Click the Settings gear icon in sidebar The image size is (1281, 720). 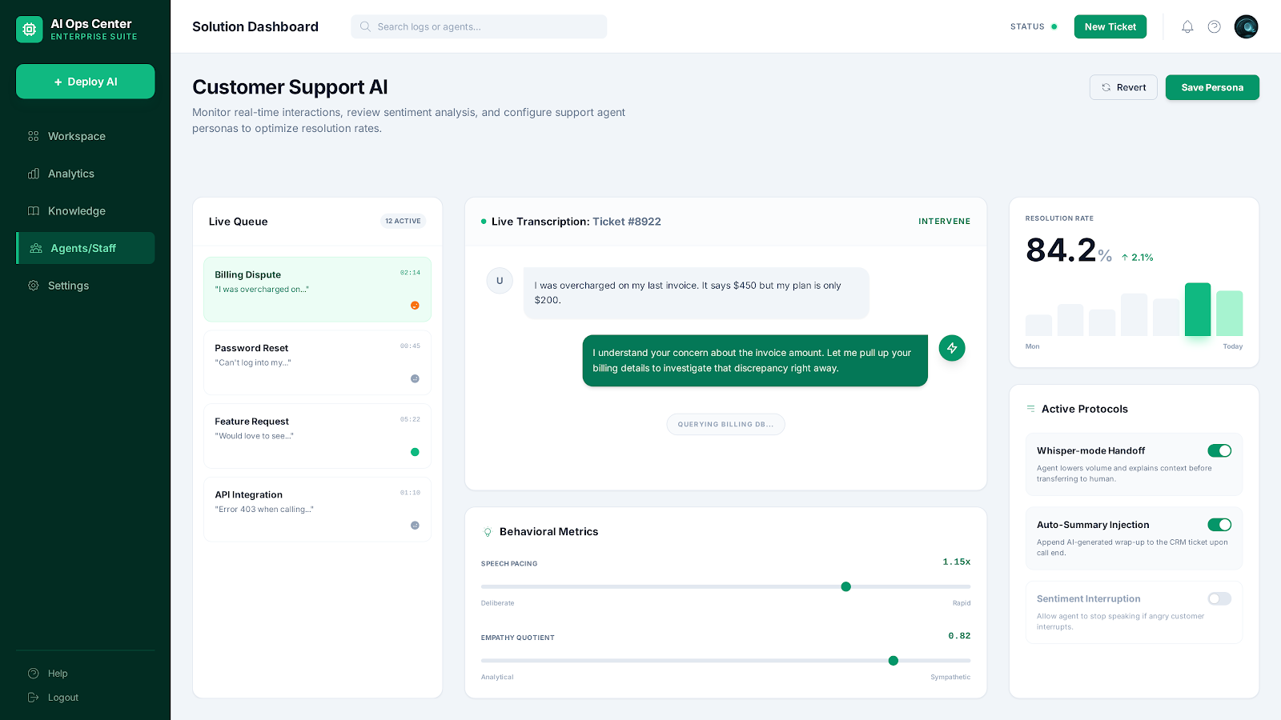tap(34, 286)
